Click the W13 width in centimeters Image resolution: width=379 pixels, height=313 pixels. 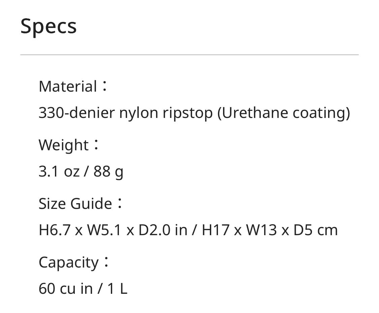click(261, 230)
